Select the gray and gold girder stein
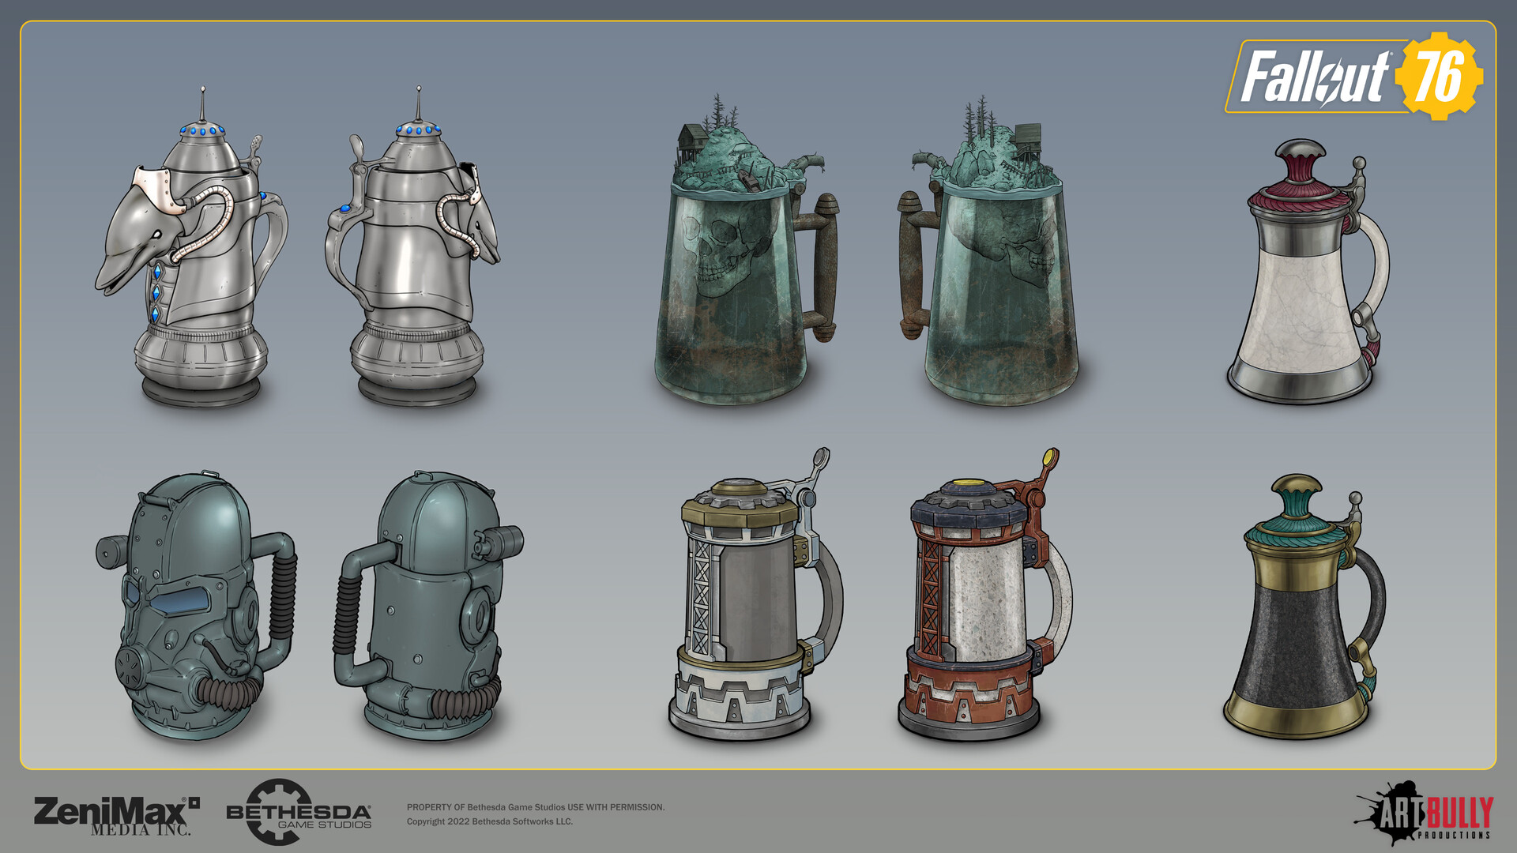 (756, 595)
